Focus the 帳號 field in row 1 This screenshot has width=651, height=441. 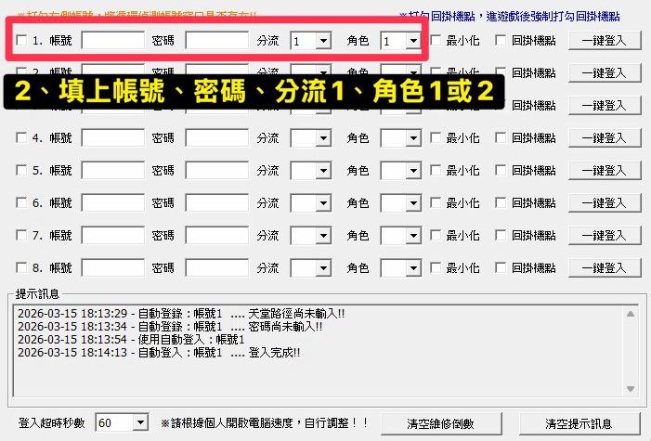113,41
